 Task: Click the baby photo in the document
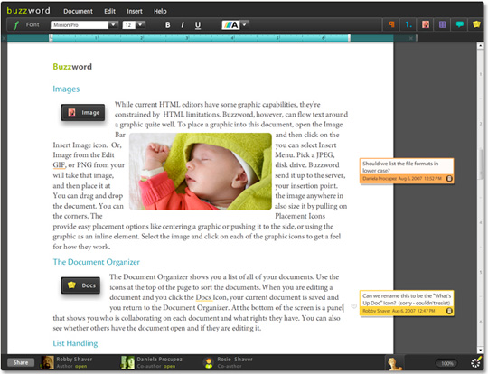tap(201, 171)
